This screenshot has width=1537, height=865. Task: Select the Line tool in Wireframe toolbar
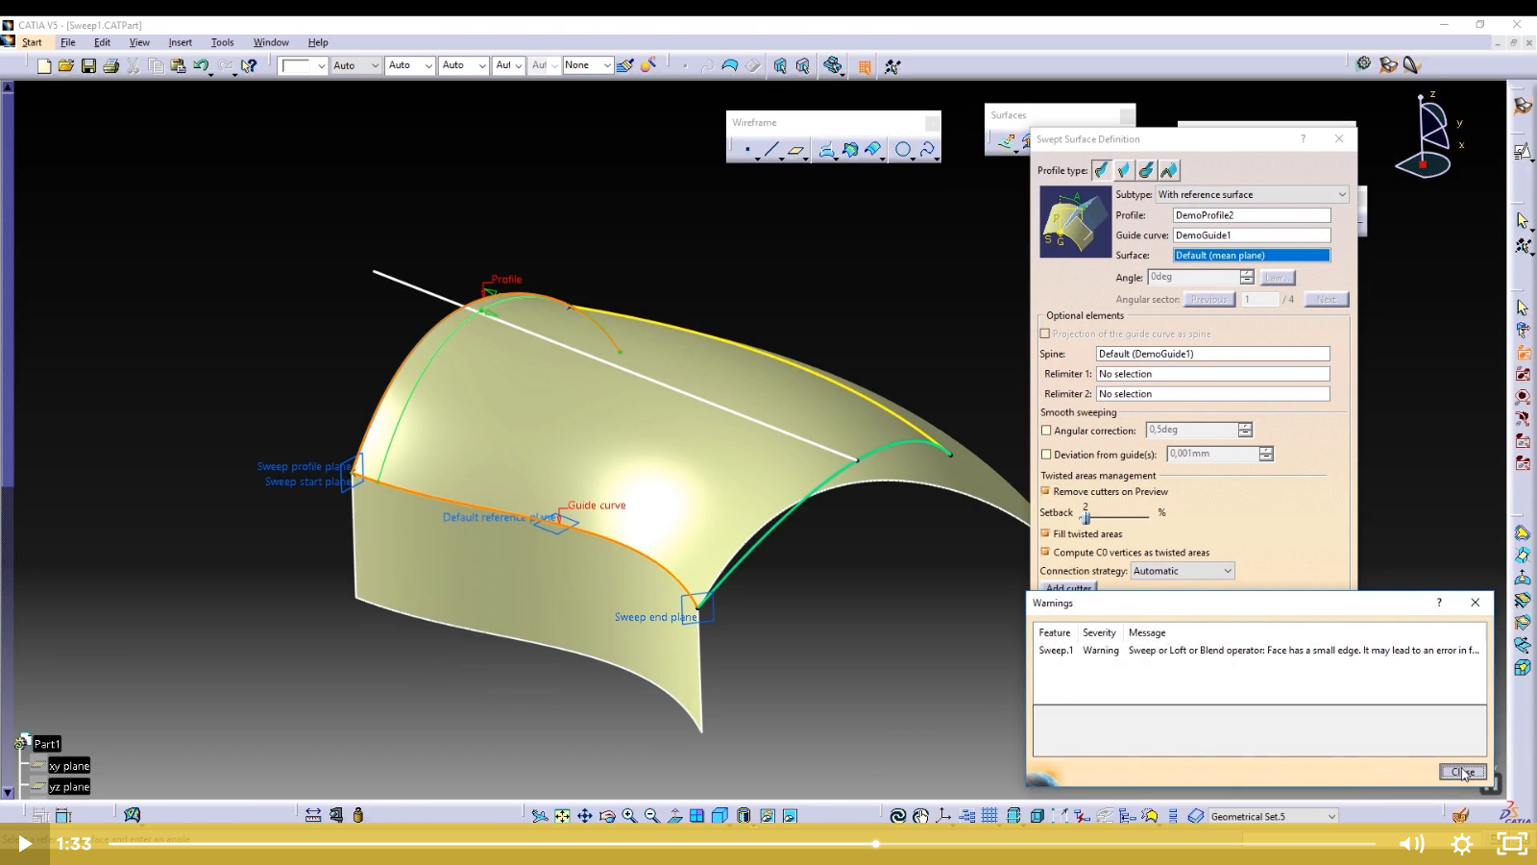point(770,149)
